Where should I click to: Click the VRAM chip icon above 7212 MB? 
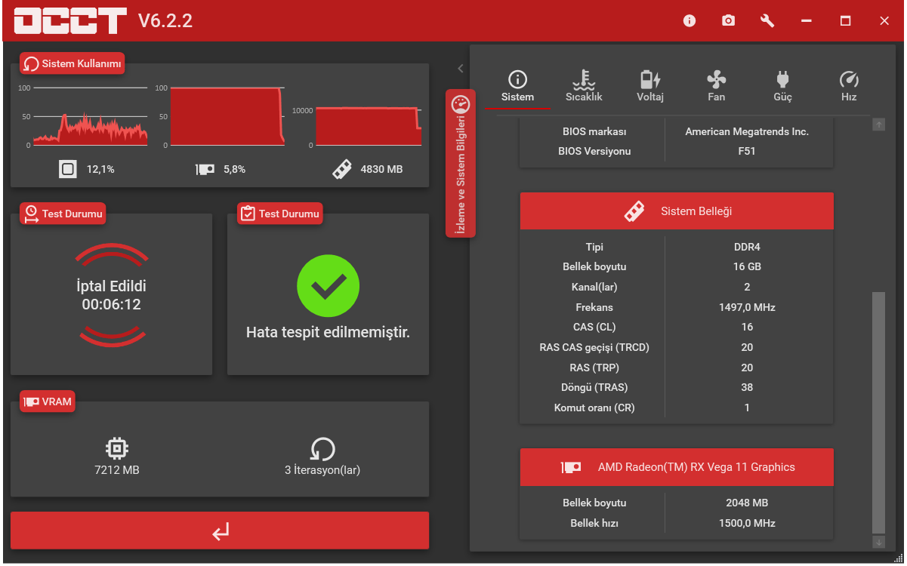116,449
